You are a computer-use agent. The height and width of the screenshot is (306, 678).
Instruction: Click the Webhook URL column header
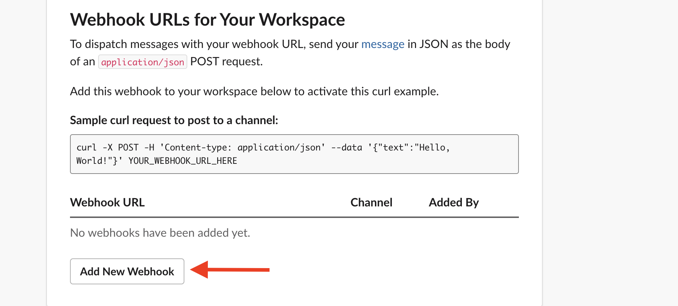point(108,202)
